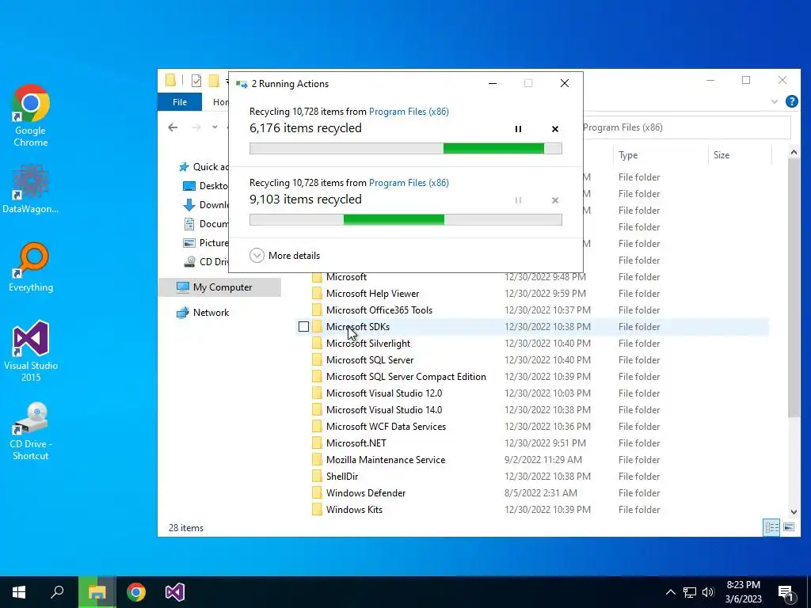Open the CD Drive - Shortcut desktop icon

31,431
